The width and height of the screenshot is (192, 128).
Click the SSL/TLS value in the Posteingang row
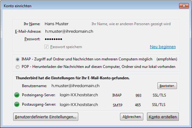click(159, 95)
